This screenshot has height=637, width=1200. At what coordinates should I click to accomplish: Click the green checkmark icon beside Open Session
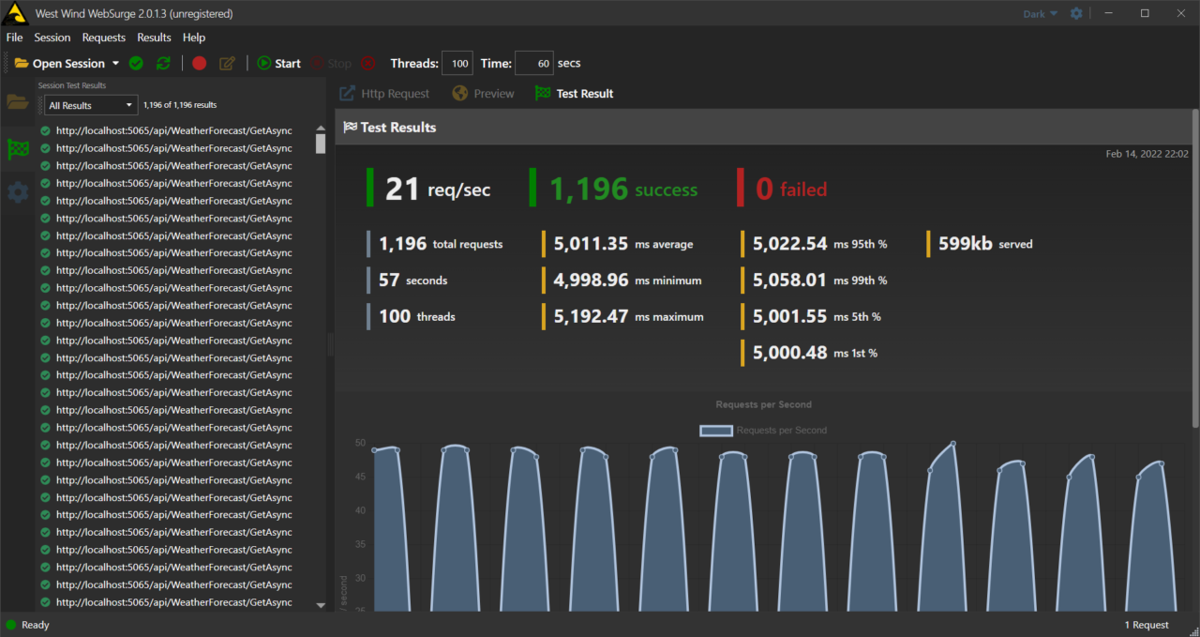tap(136, 64)
